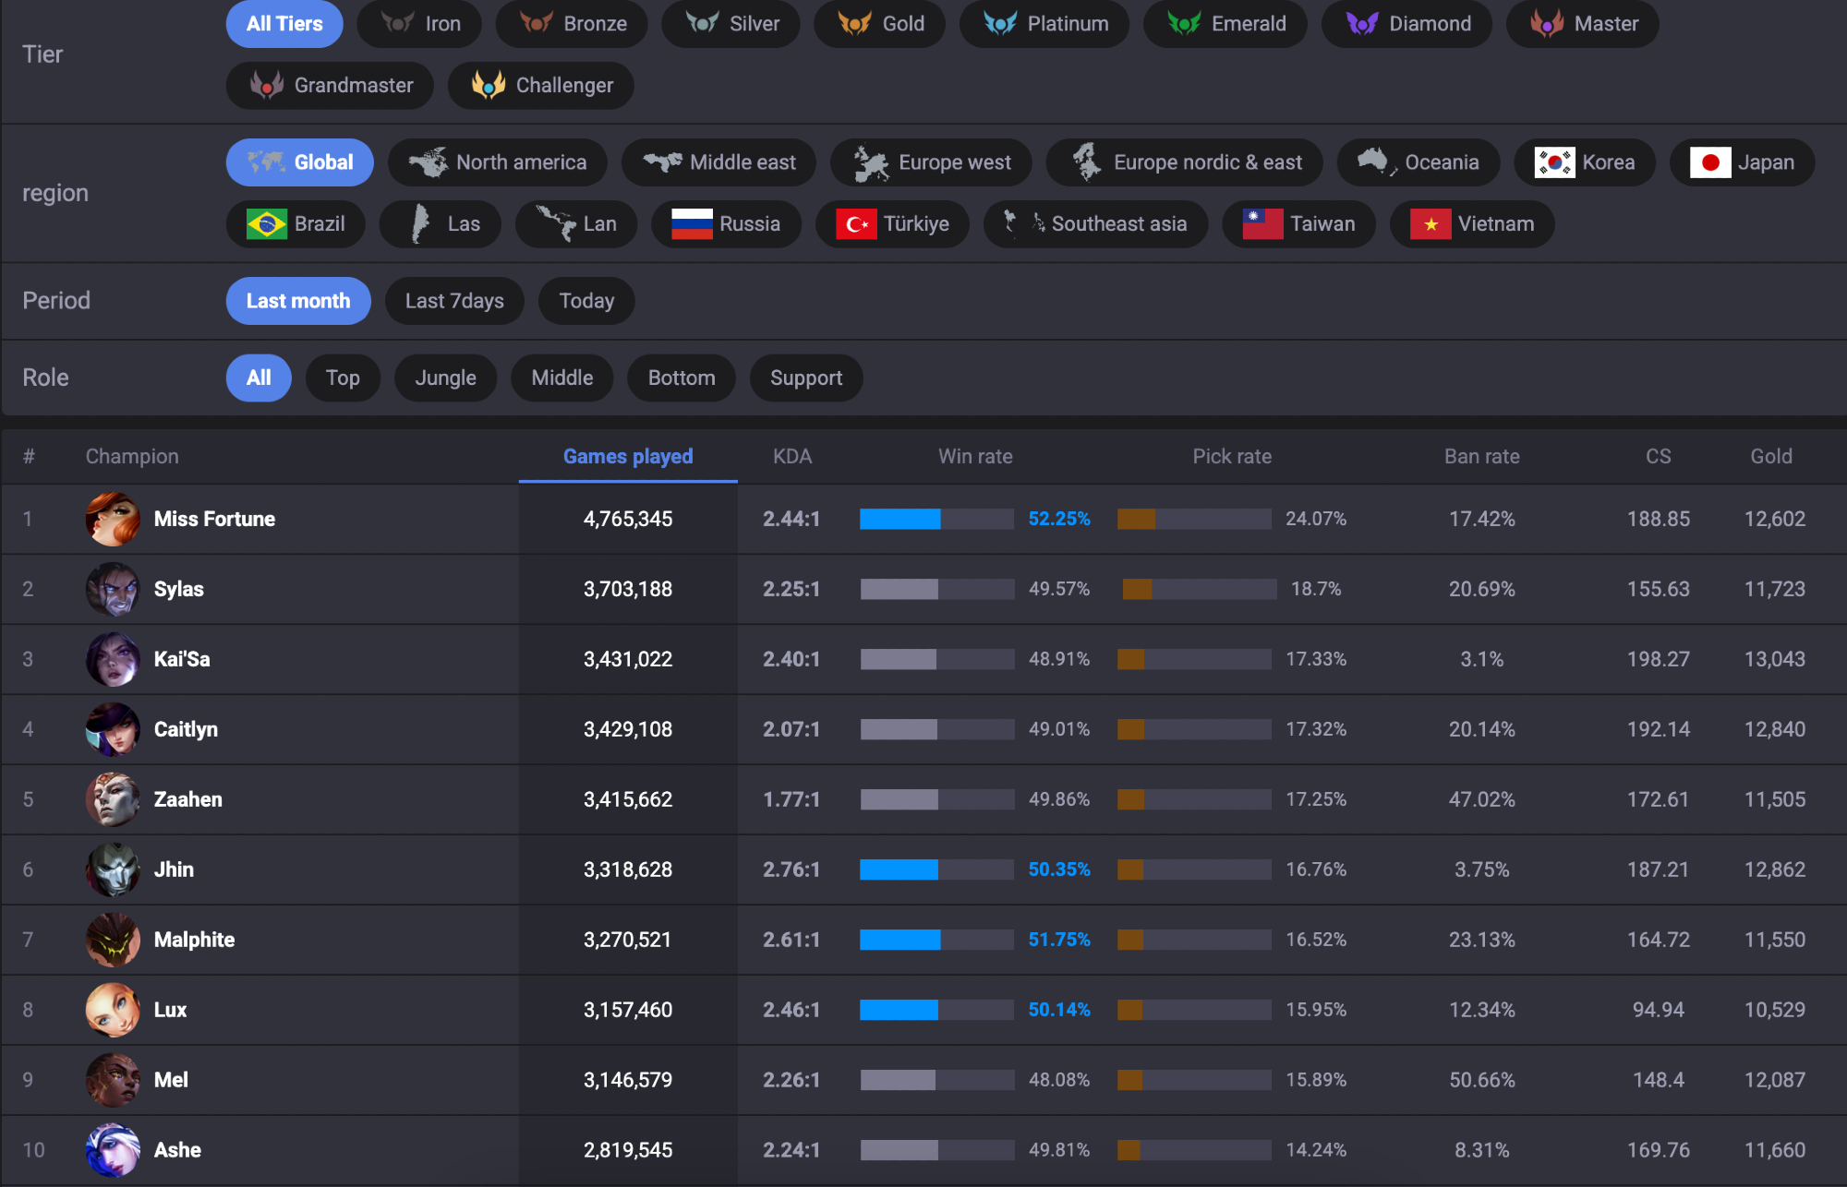Viewport: 1847px width, 1187px height.
Task: Click Miss Fortune's win rate bar
Action: coord(936,519)
